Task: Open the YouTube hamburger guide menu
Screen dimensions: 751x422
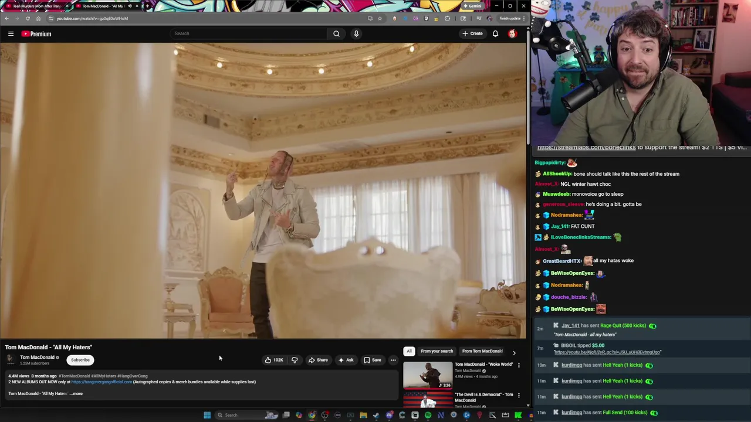Action: (x=11, y=34)
